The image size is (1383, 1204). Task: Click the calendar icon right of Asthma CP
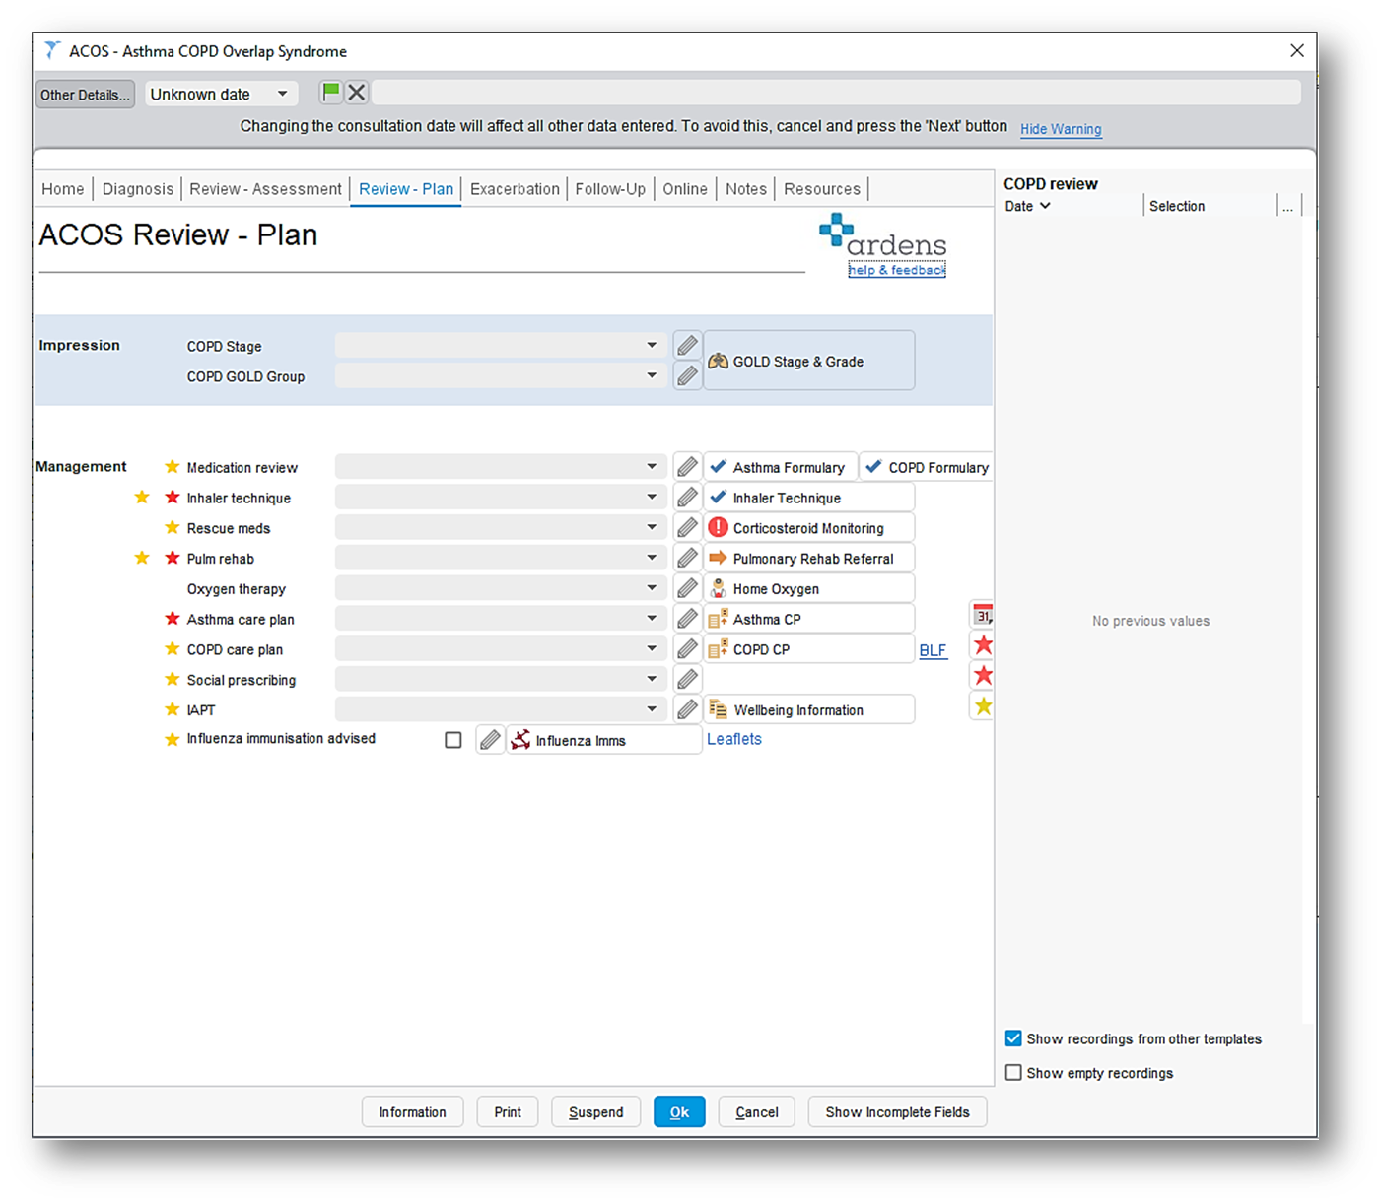pos(983,615)
